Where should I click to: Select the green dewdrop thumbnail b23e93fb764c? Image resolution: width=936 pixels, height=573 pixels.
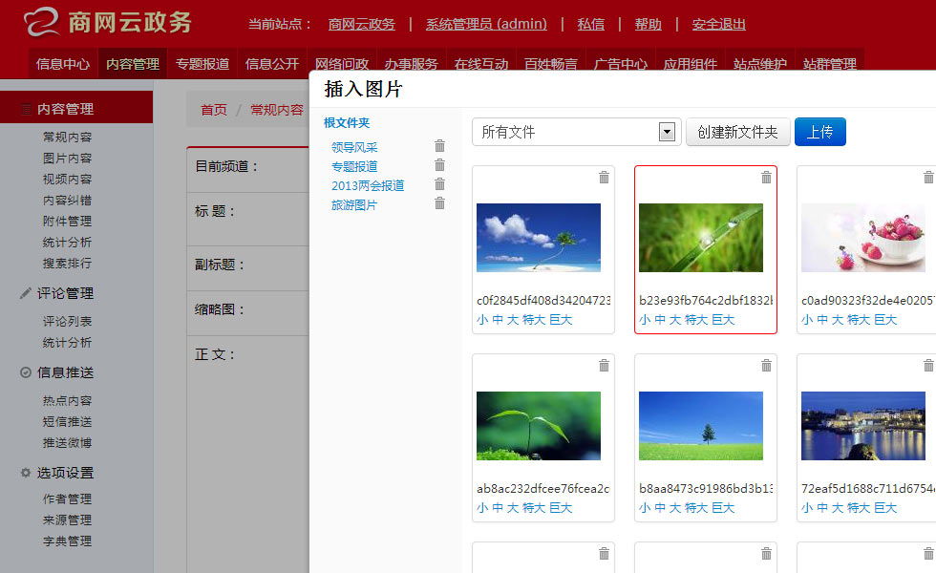coord(701,238)
